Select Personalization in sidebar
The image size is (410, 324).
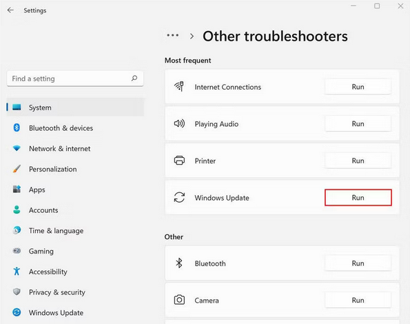pyautogui.click(x=75, y=169)
